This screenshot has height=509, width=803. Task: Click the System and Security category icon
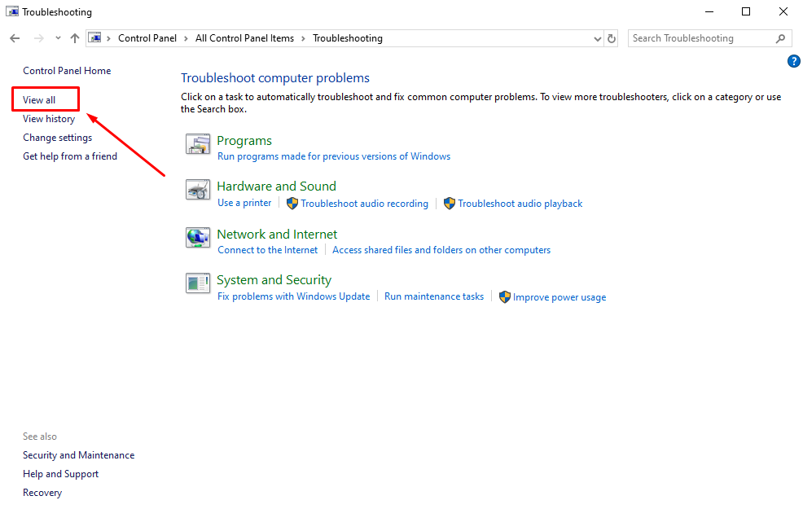click(198, 283)
